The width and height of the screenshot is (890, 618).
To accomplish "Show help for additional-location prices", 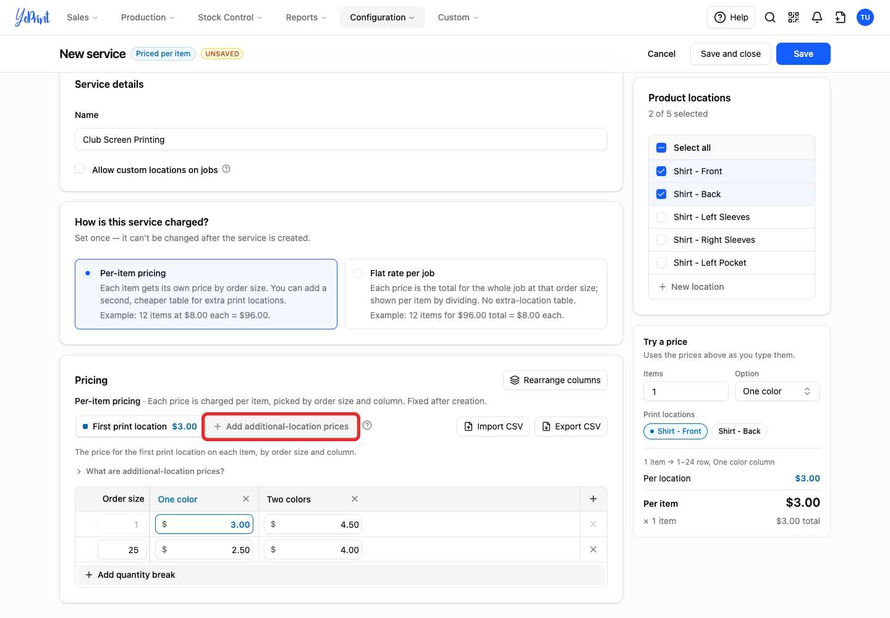I will point(367,425).
